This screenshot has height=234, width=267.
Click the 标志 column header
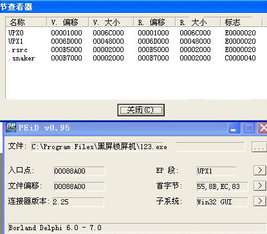click(x=241, y=22)
